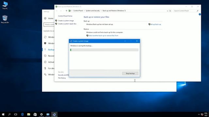Go up one level in Control Panel
Screen dimensions: 209x117
pyautogui.click(x=66, y=11)
